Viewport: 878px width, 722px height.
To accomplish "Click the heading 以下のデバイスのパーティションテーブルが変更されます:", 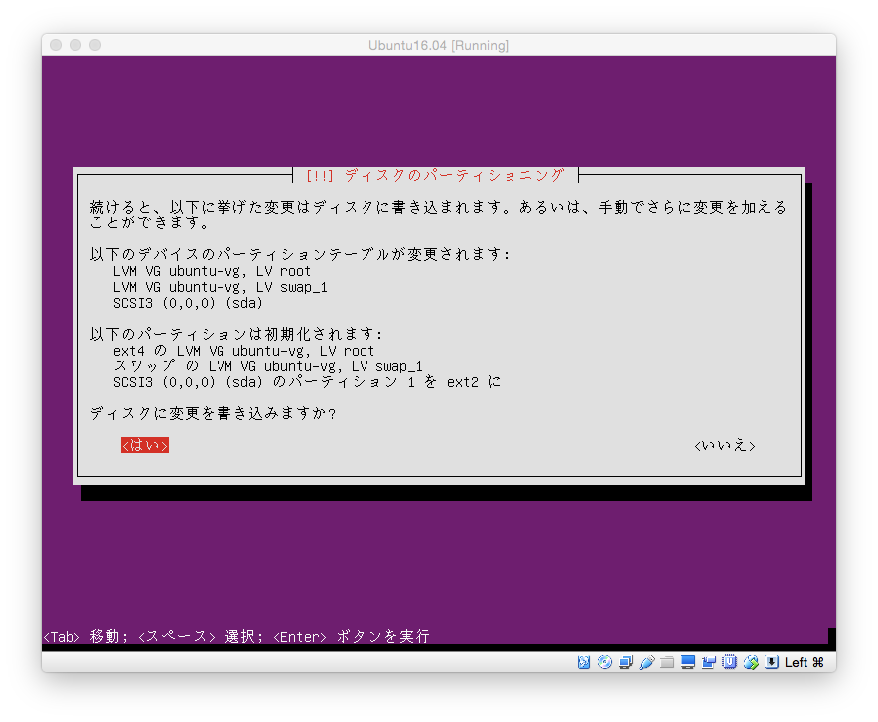I will pyautogui.click(x=300, y=254).
